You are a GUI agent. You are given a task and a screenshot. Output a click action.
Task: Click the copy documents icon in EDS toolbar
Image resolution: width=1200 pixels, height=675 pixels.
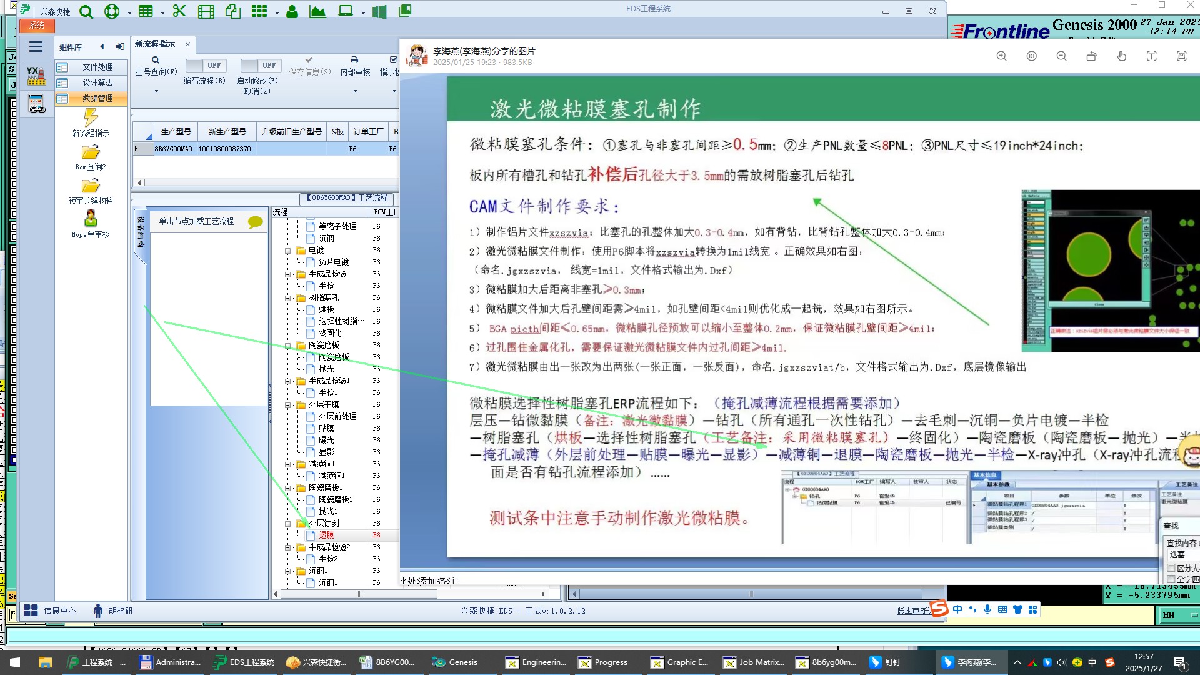233,11
